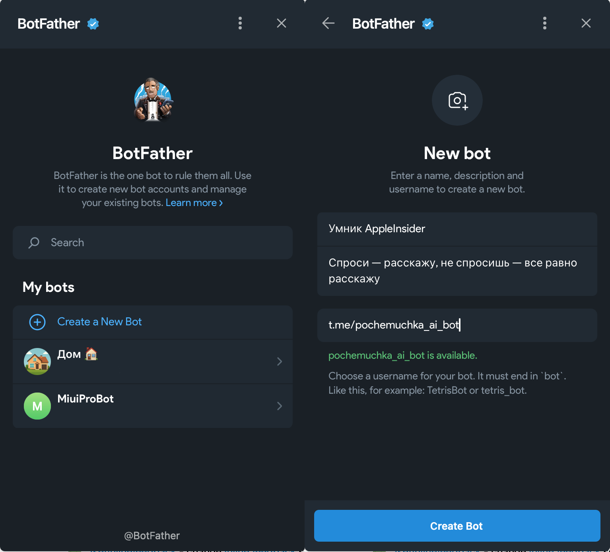
Task: Click the add bot photo camera icon
Action: tap(457, 101)
